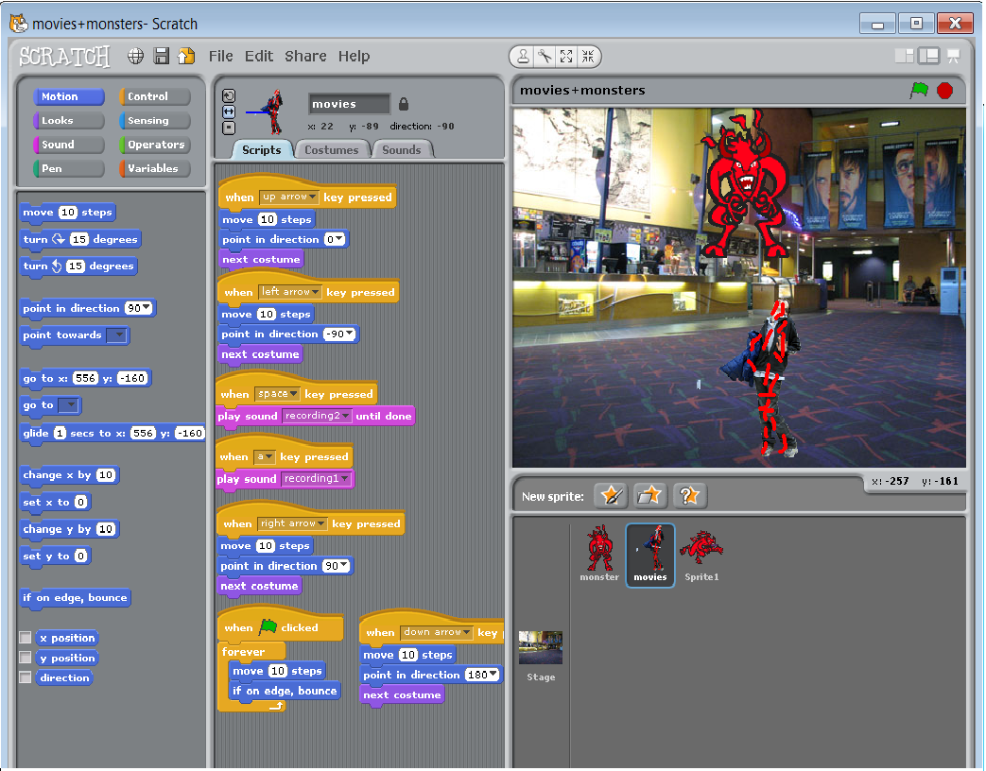
Task: Click the shrink sprite tool
Action: (587, 56)
